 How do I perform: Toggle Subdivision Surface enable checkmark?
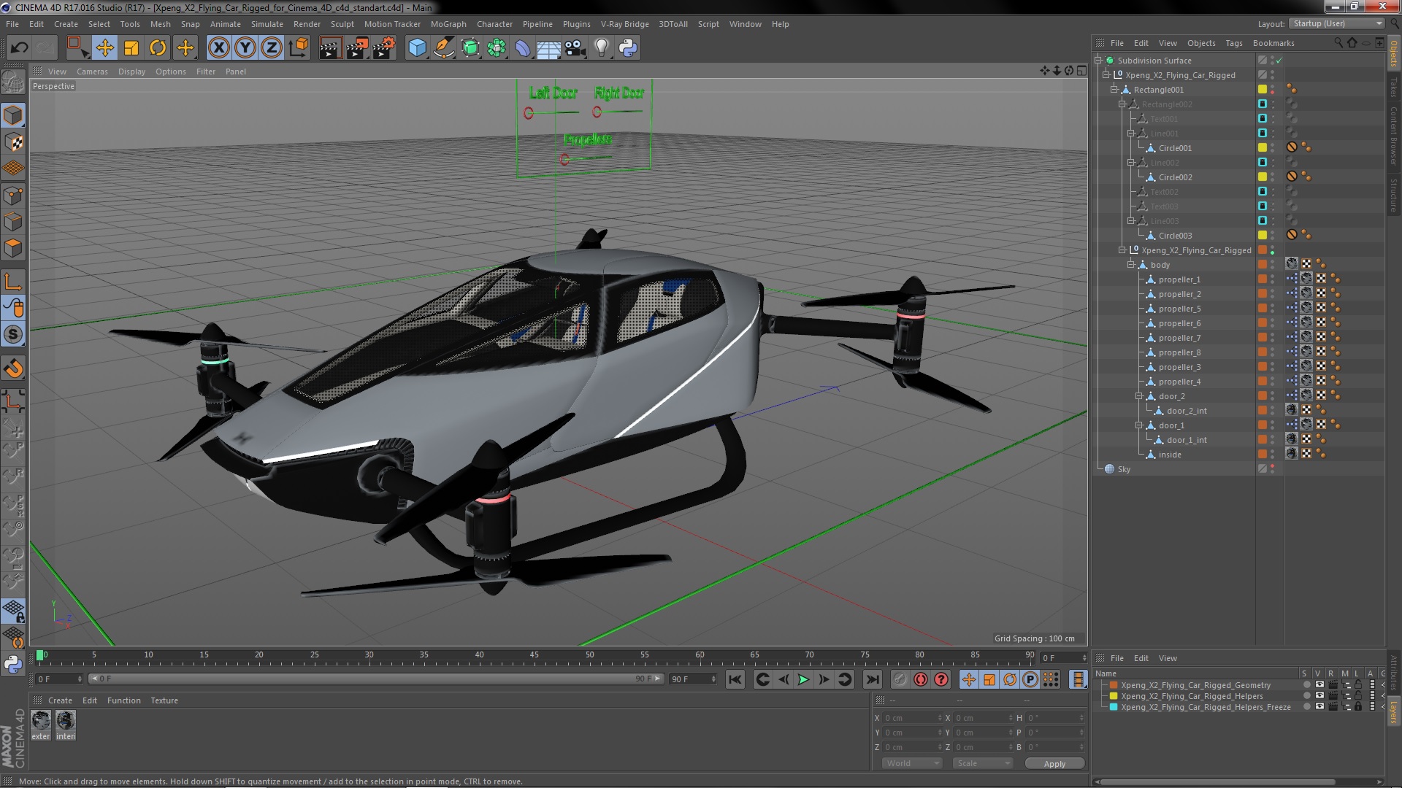[1279, 61]
